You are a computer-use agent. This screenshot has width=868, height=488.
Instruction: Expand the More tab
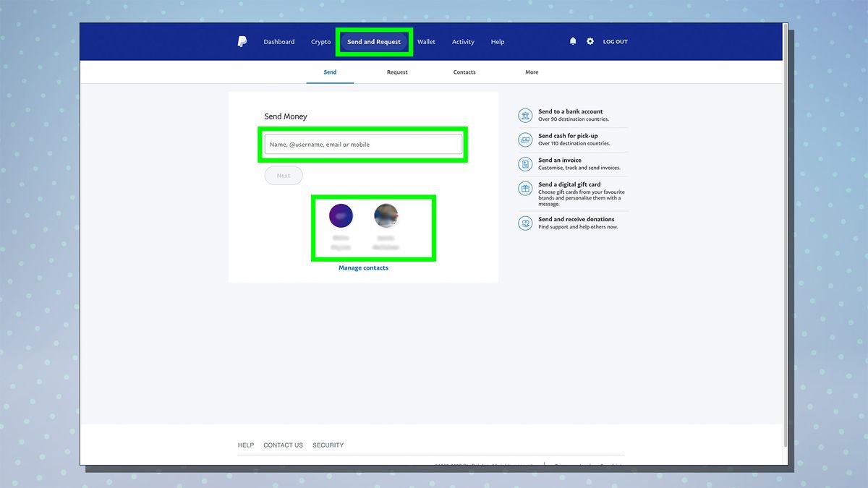(532, 72)
